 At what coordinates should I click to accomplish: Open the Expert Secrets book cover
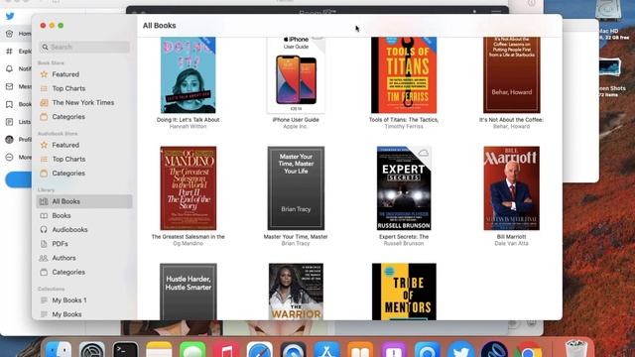[404, 188]
